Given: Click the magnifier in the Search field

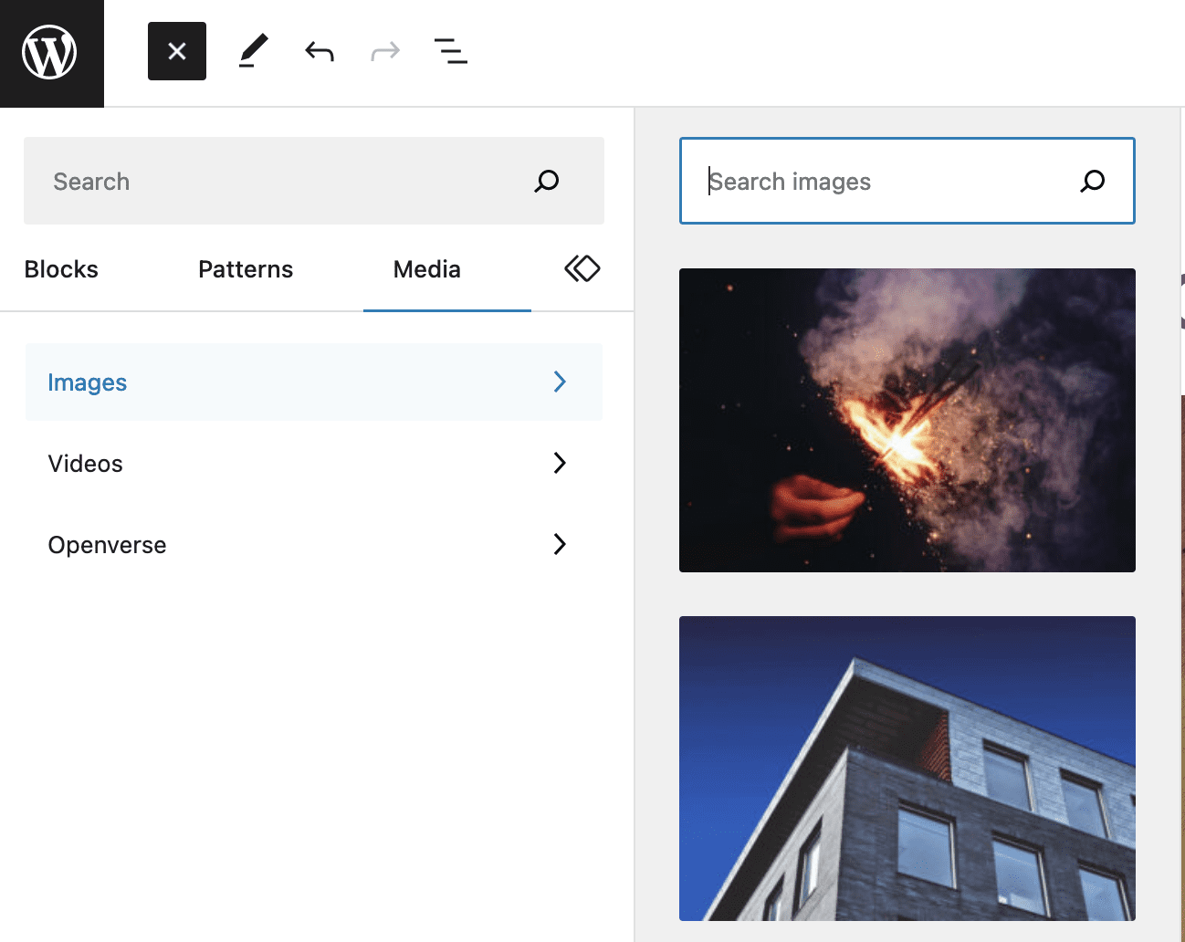Looking at the screenshot, I should coord(546,181).
